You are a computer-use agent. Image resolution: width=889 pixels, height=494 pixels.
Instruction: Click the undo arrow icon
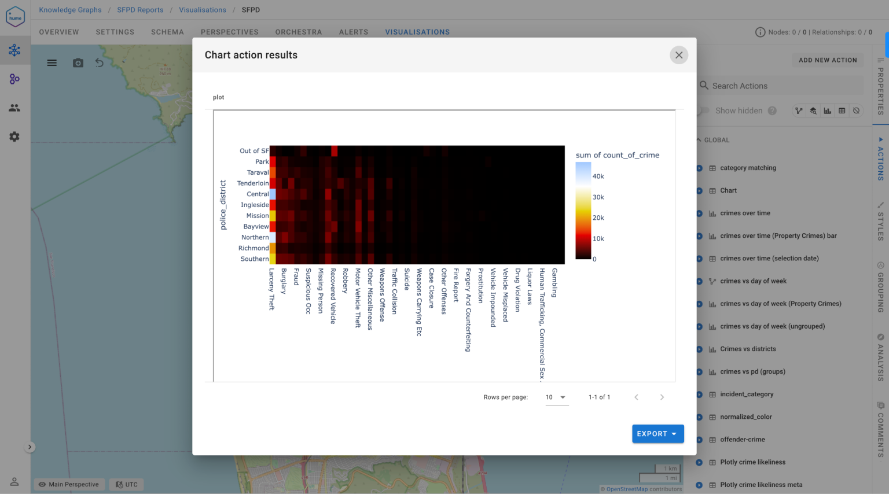pyautogui.click(x=100, y=63)
